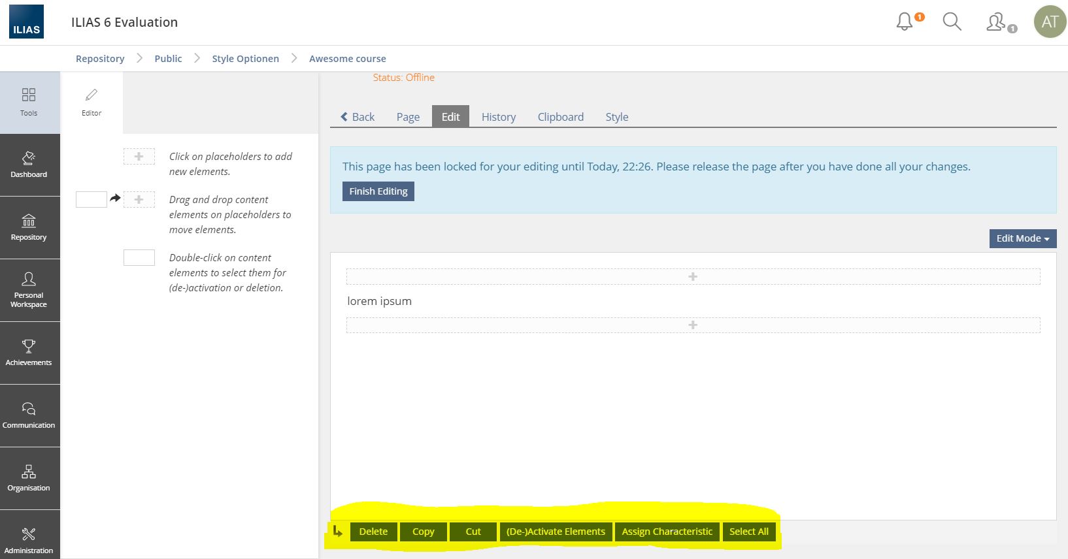Open the Who is online contacts icon
This screenshot has width=1068, height=559.
(997, 22)
